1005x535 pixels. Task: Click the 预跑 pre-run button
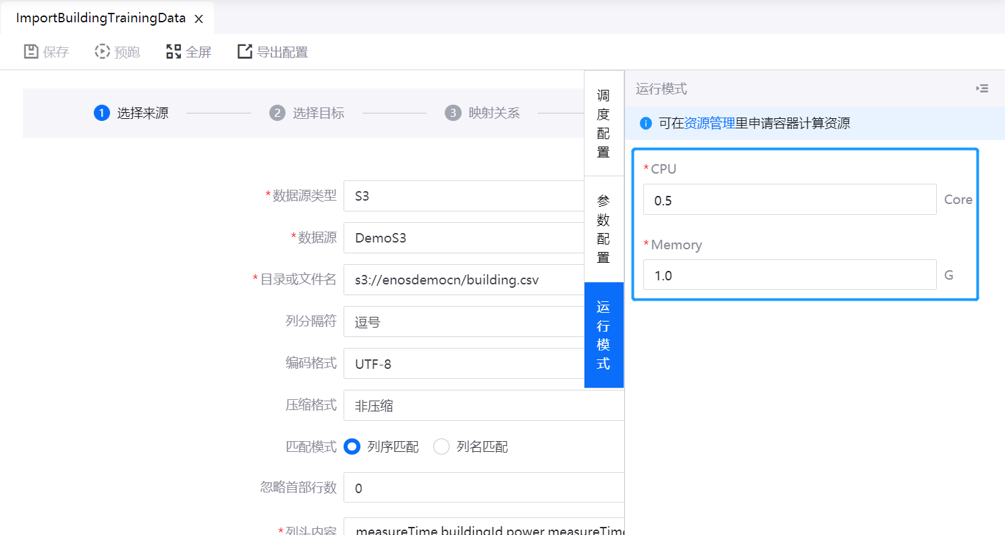click(117, 52)
